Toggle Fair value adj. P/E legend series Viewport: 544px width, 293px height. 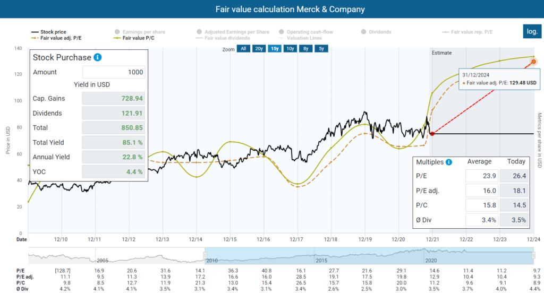click(x=56, y=38)
